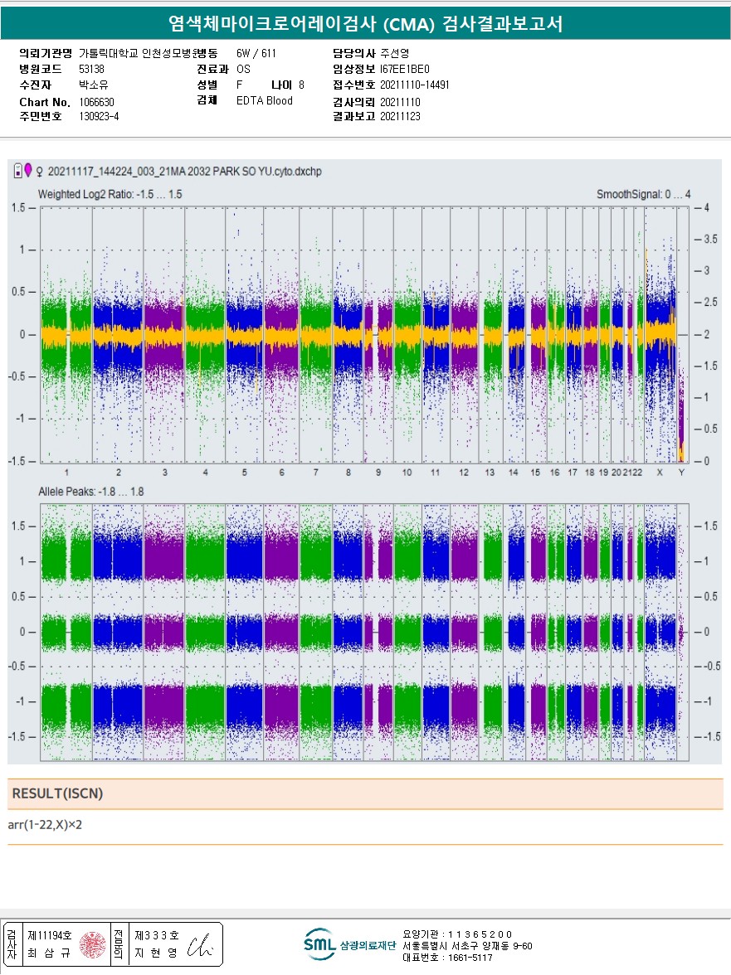Image resolution: width=731 pixels, height=975 pixels.
Task: Click the ward value 6W / 611
Action: (x=256, y=53)
